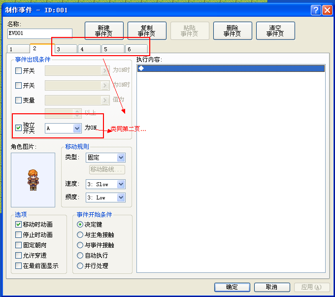335x297 pixels.
Task: Select the first command line in 执行内容
Action: pyautogui.click(x=231, y=68)
